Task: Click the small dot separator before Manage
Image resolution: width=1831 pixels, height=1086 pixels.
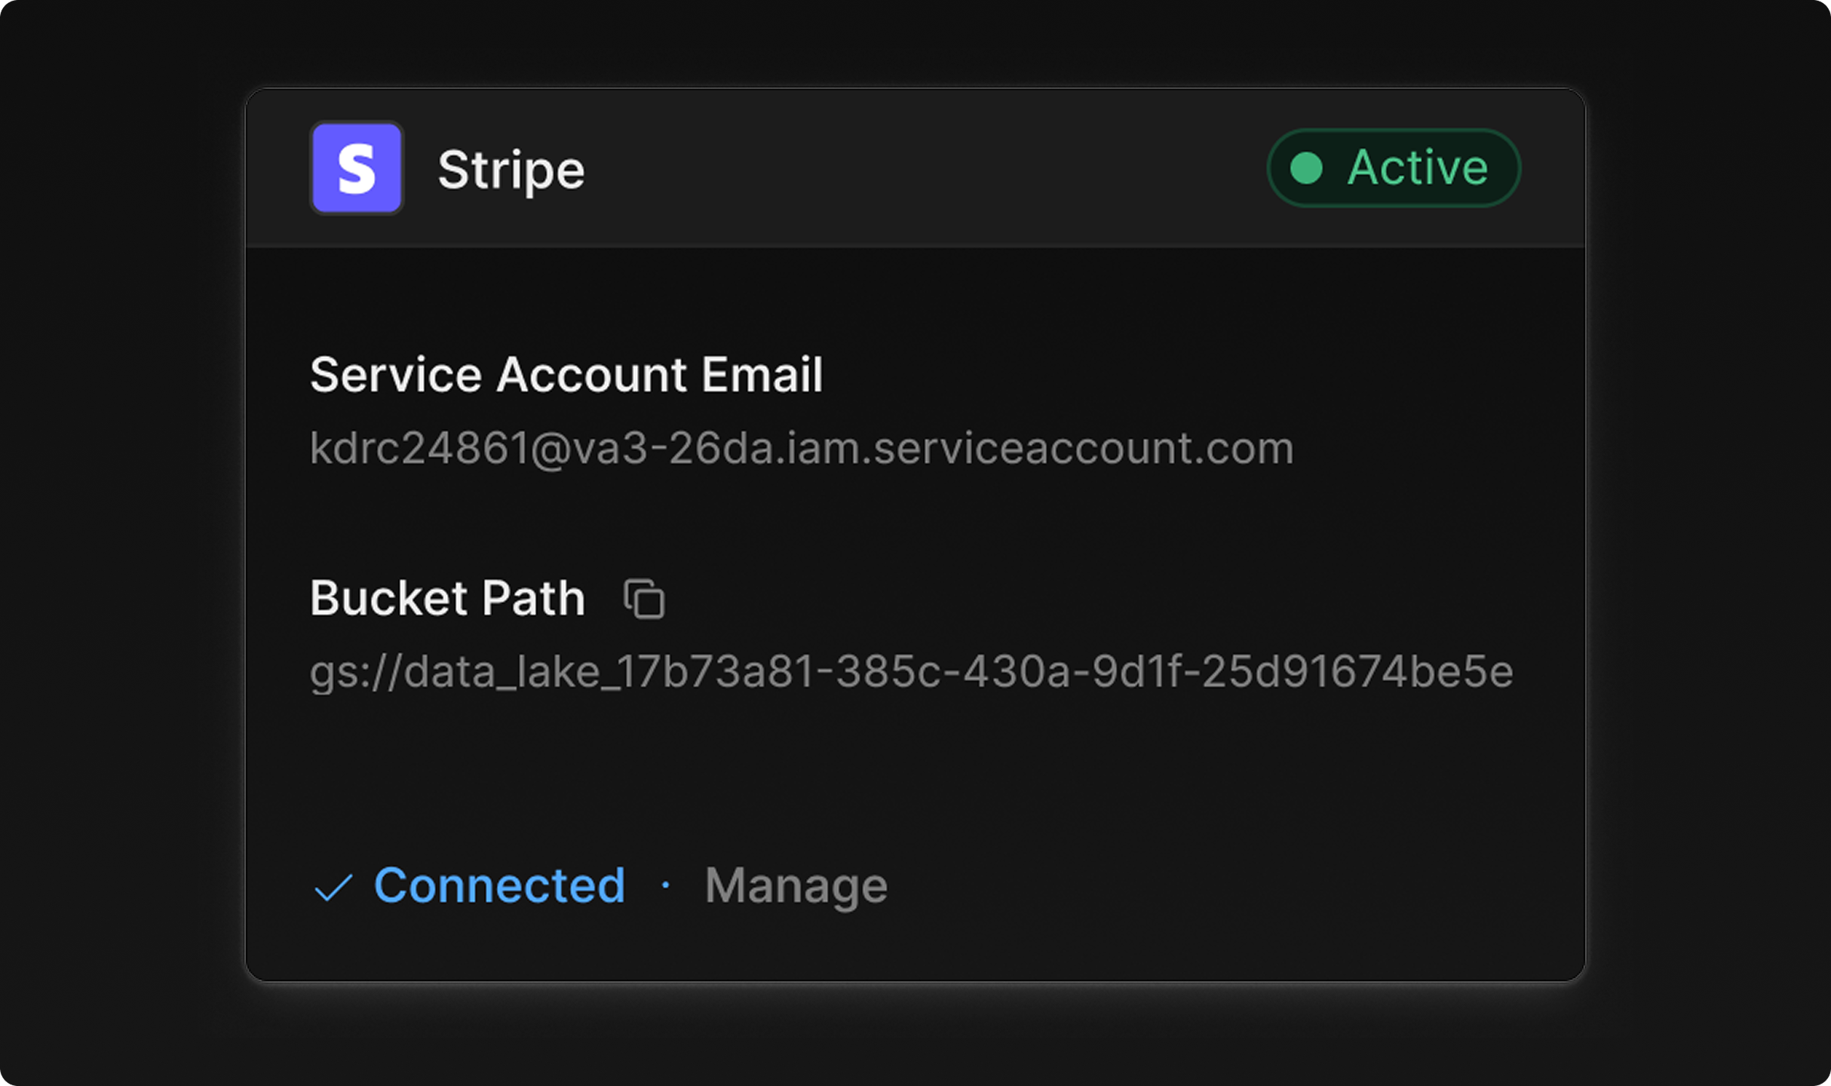Action: point(665,885)
